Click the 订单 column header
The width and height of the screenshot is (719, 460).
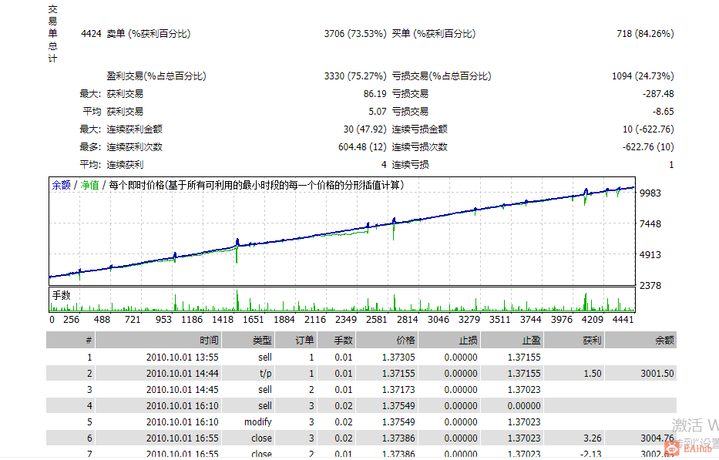point(295,341)
